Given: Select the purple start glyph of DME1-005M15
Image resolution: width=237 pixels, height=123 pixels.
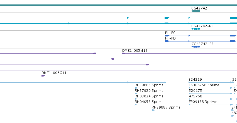Looking at the screenshot, I should [x=123, y=53].
